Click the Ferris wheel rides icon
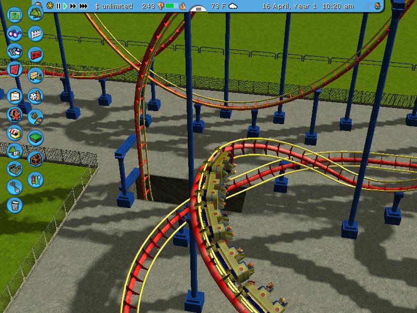The image size is (417, 313). click(x=15, y=114)
